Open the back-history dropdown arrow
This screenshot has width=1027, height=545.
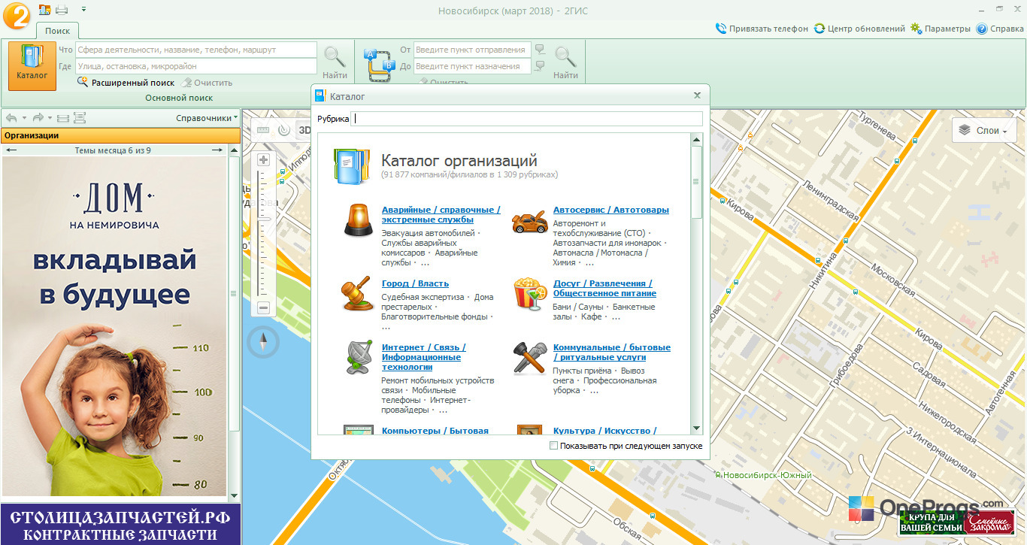[x=24, y=118]
